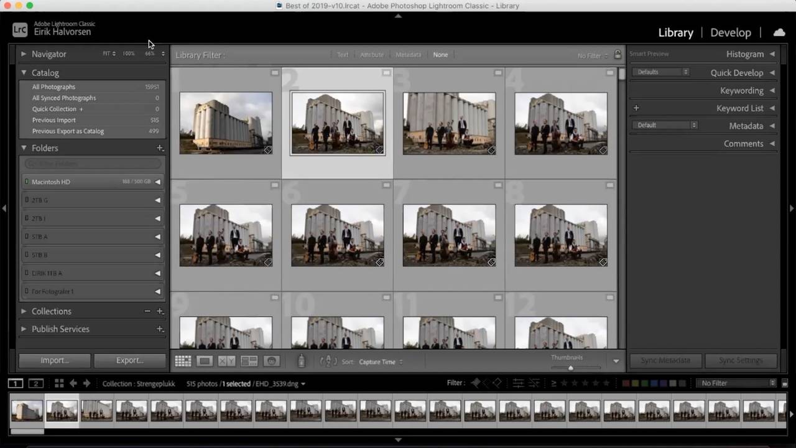Add a keyword with Keyword List plus

(636, 108)
